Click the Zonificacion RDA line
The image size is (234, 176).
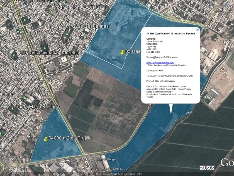point(155,70)
